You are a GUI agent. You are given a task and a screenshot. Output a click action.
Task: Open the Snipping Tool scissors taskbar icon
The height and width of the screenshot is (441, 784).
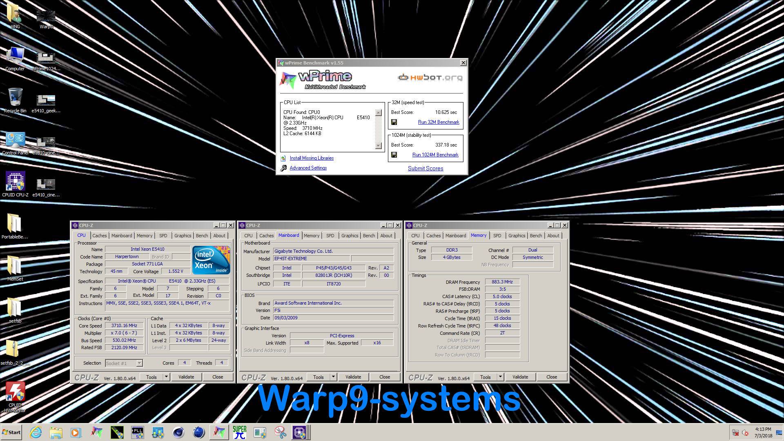coord(281,432)
